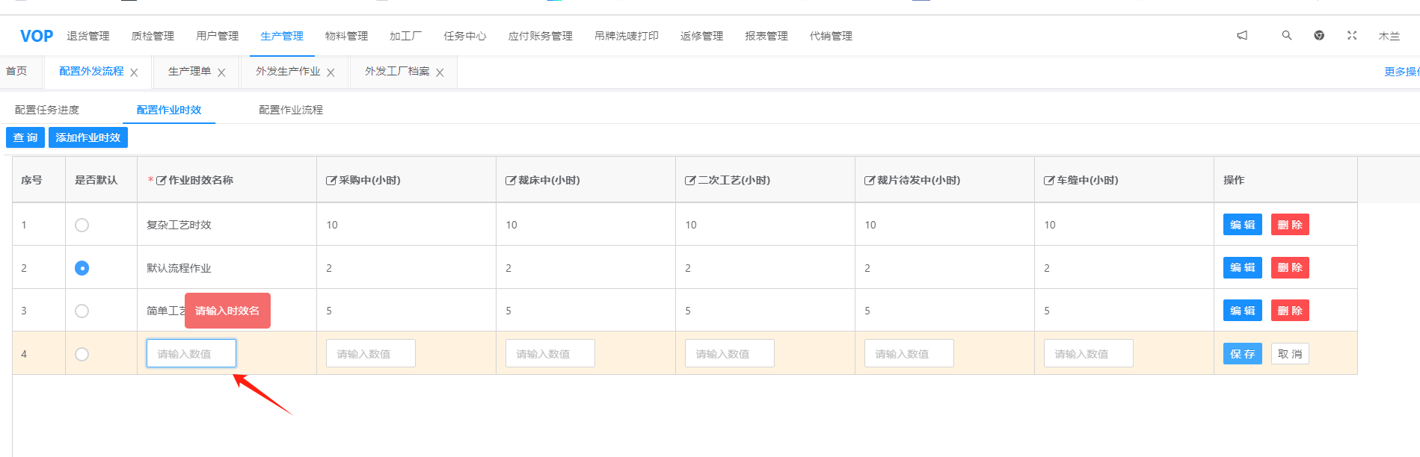Viewport: 1420px width, 457px height.
Task: Open 物料管理 in top menu
Action: click(x=346, y=36)
